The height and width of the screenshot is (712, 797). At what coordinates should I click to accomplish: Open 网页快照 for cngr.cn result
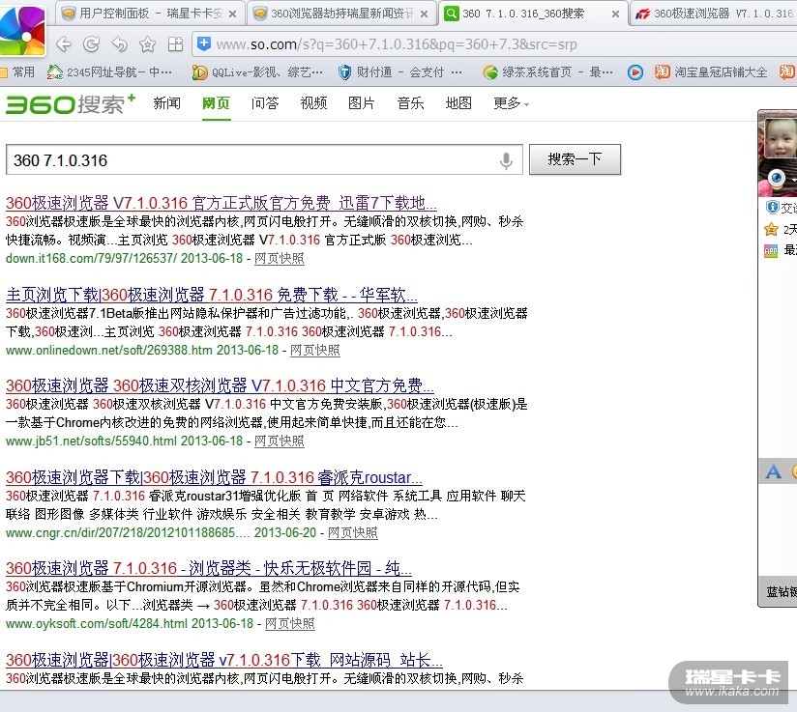pos(353,532)
